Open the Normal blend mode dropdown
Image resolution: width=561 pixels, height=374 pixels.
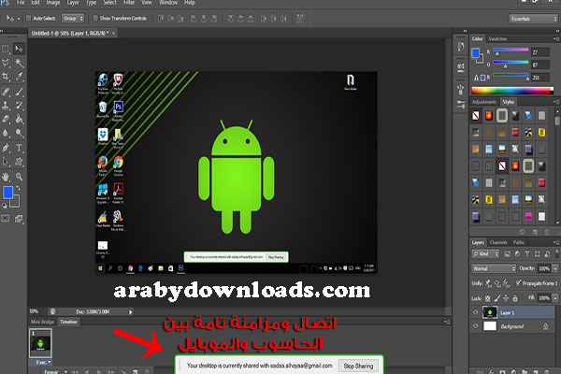[494, 268]
